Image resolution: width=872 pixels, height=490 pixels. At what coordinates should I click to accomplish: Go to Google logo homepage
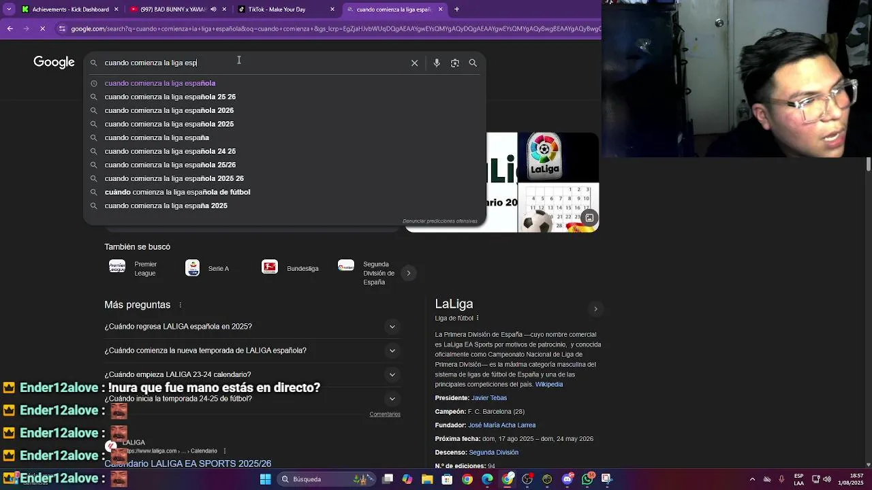point(54,62)
